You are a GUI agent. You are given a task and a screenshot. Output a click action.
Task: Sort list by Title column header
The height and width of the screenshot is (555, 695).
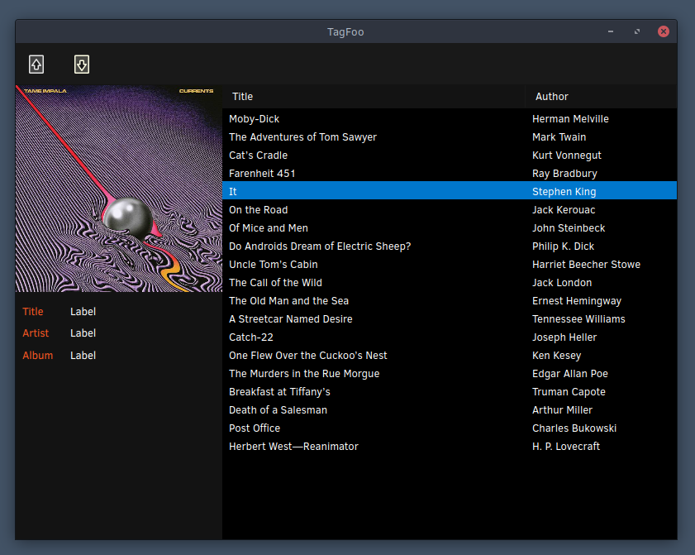coord(374,96)
